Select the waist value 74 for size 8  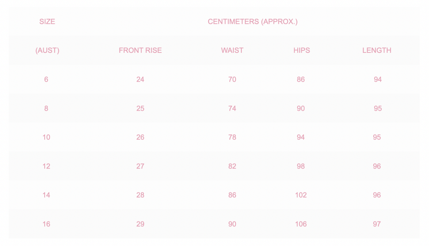click(x=232, y=108)
